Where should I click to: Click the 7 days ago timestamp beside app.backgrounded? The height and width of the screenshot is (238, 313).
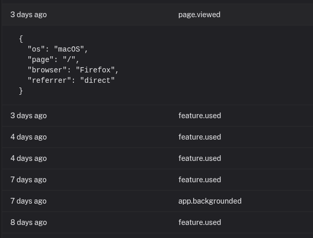pyautogui.click(x=29, y=201)
